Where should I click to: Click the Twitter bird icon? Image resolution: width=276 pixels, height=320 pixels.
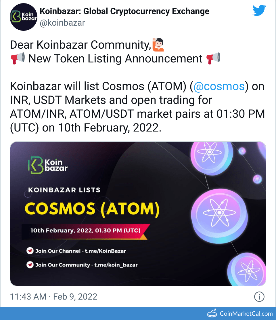click(259, 10)
